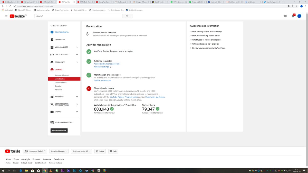Expand 'How much will my videos earn?'

click(205, 36)
